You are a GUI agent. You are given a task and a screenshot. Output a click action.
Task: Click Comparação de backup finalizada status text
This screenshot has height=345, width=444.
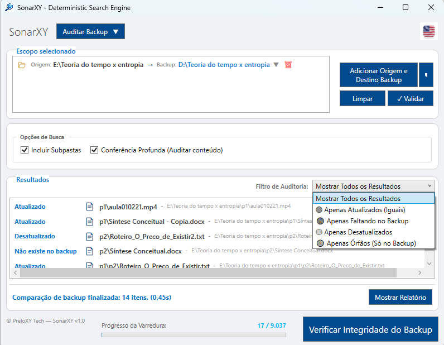[91, 298]
